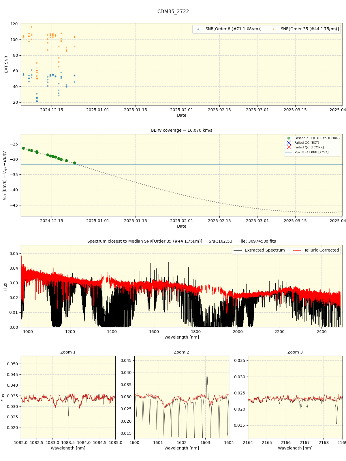Click the 2400 wavelength tick on main spectrum

pos(322,332)
